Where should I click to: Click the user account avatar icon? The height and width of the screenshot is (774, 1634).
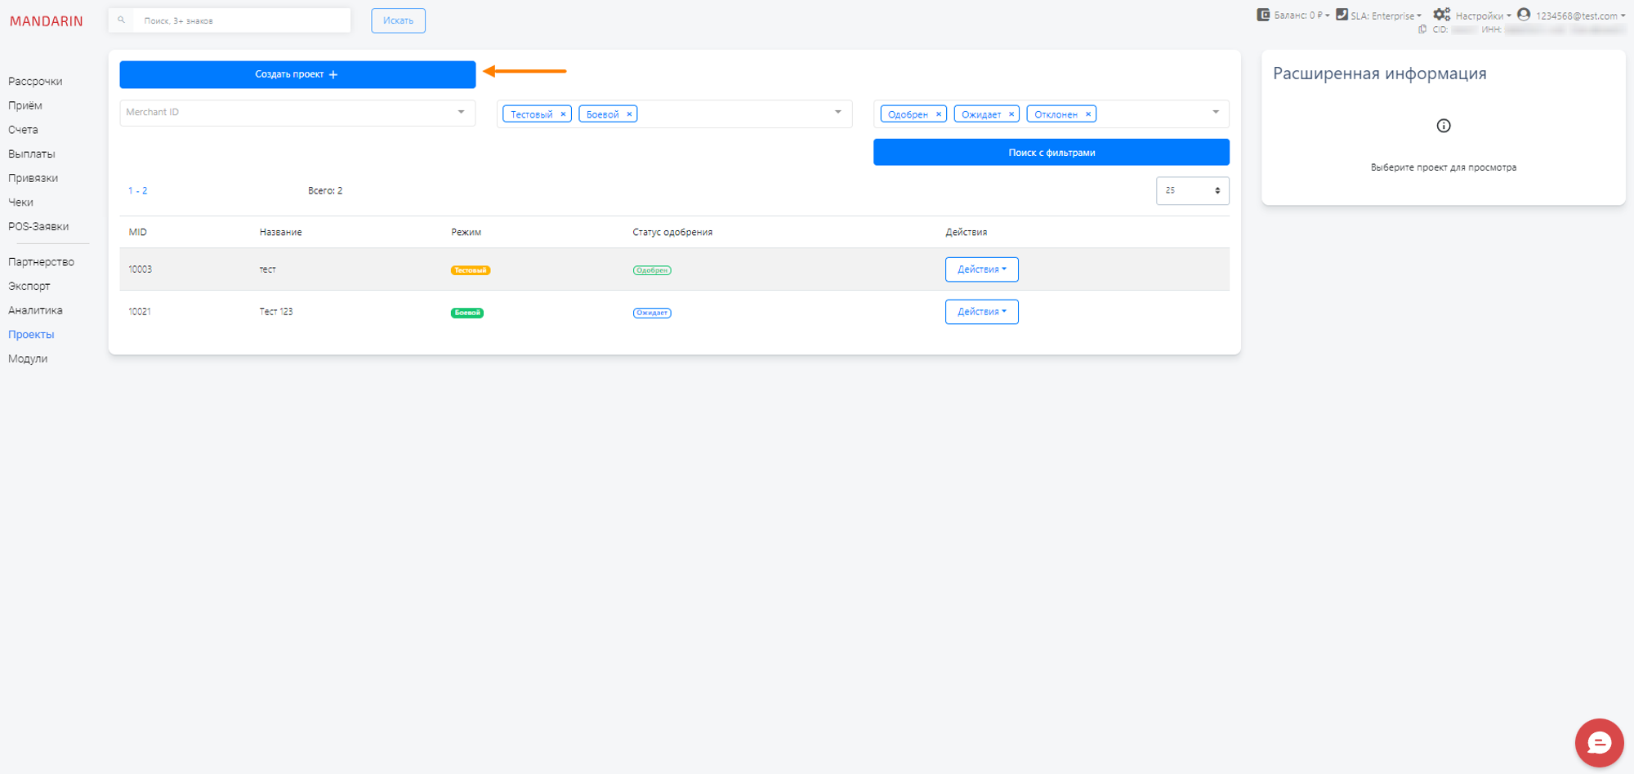(1524, 15)
